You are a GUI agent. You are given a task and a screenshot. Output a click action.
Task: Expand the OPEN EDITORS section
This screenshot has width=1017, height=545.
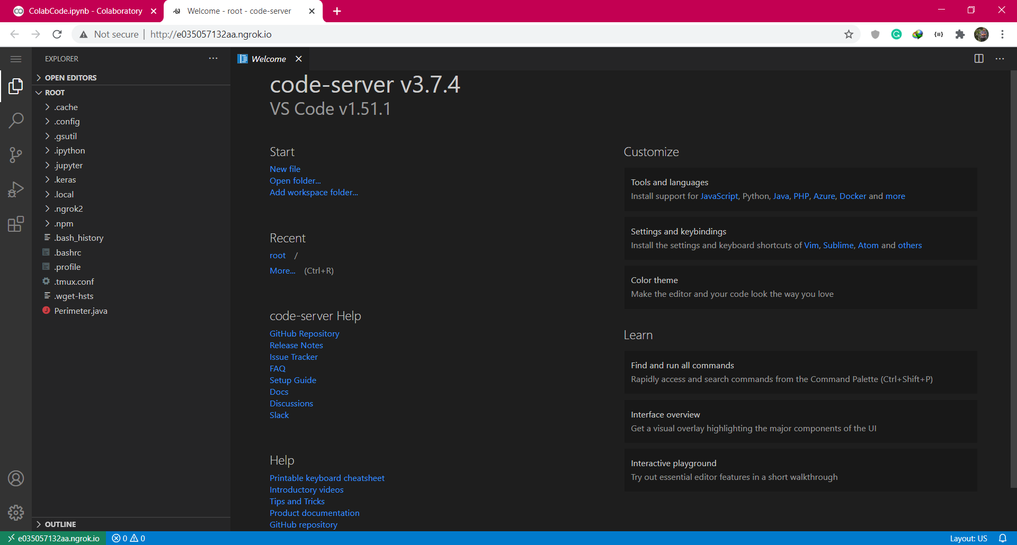click(x=70, y=78)
